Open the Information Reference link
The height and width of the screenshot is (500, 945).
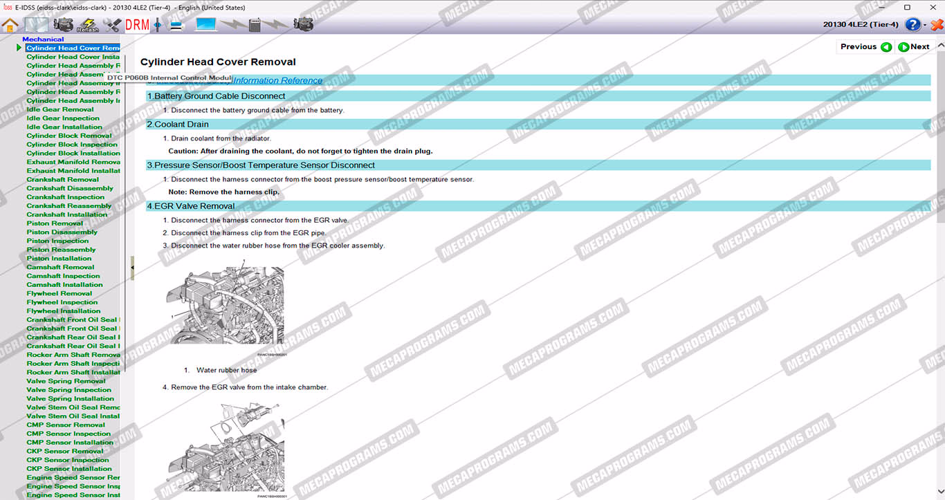point(277,80)
